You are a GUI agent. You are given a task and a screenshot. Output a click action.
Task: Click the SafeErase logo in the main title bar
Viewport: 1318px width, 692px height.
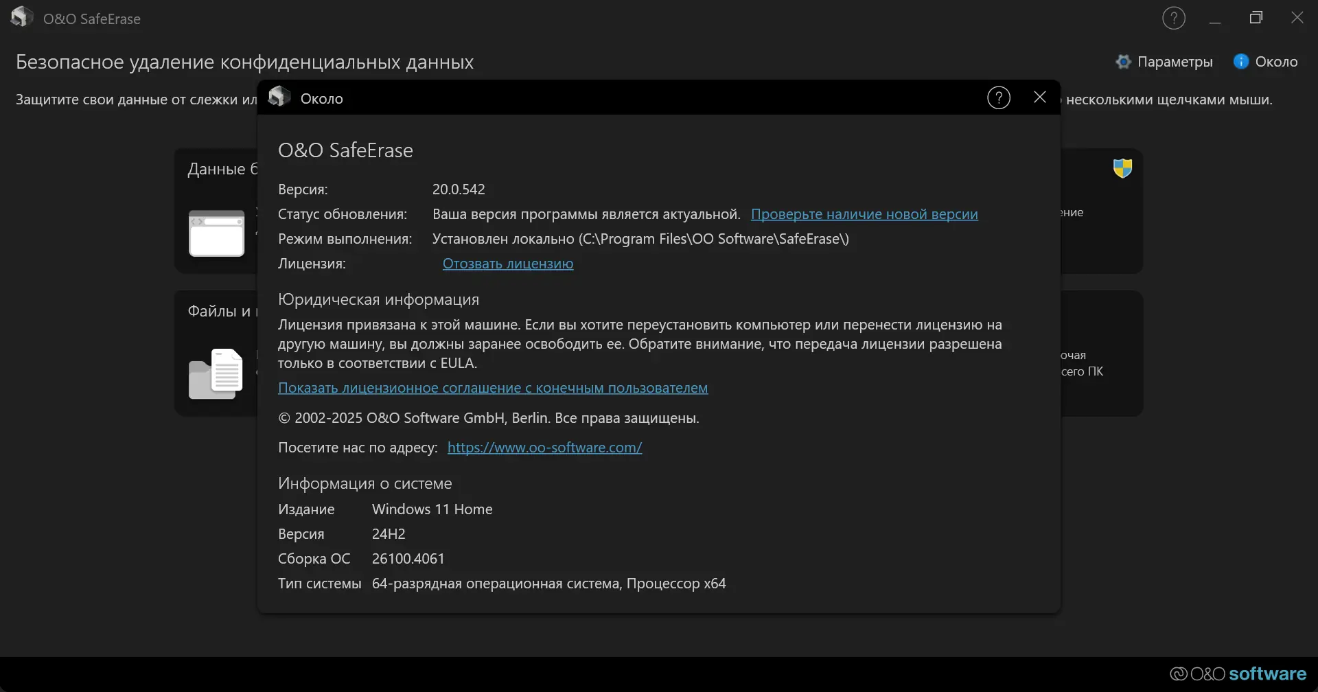tap(22, 17)
